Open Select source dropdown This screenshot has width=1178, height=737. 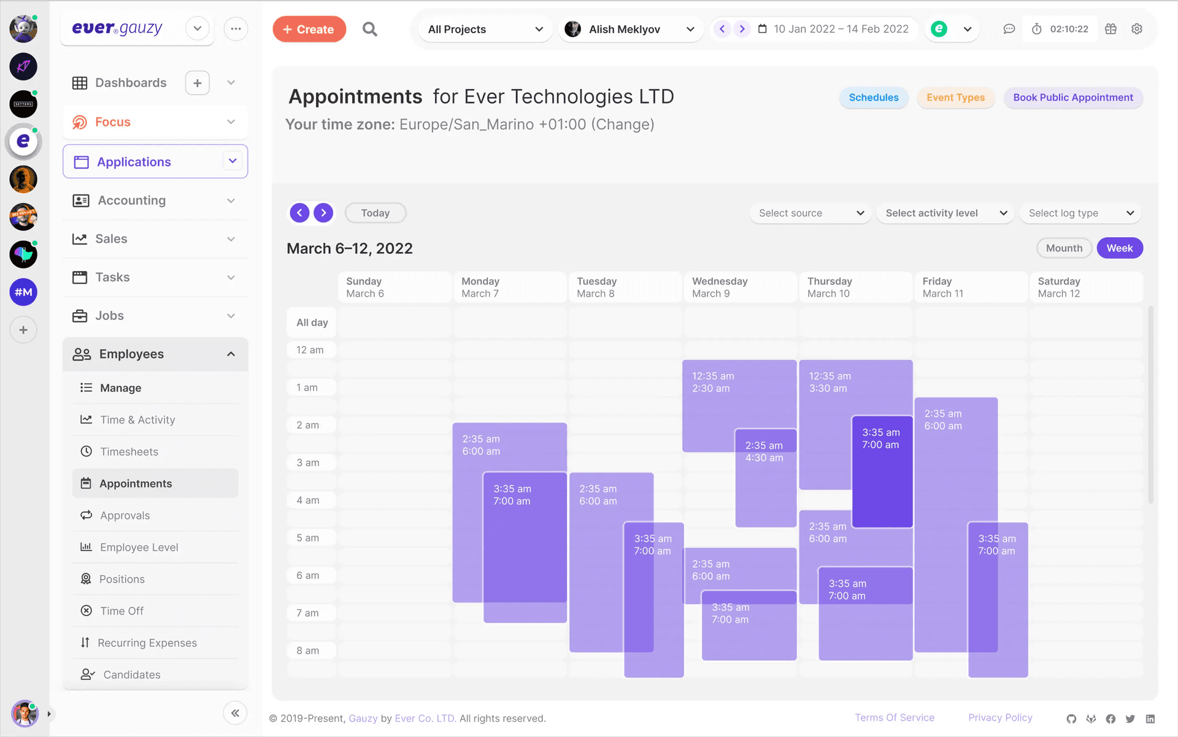[x=810, y=213]
